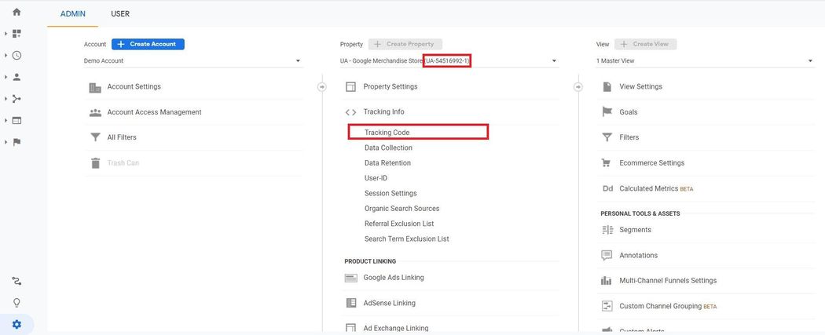Open the Home icon in left sidebar
This screenshot has width=825, height=335.
click(16, 12)
